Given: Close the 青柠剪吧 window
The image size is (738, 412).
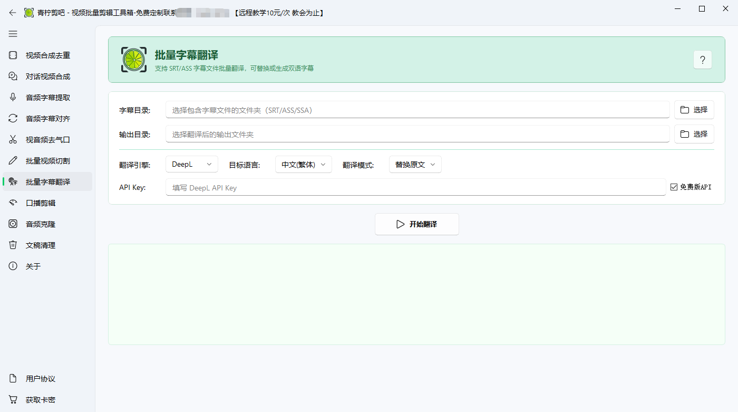Looking at the screenshot, I should [726, 9].
